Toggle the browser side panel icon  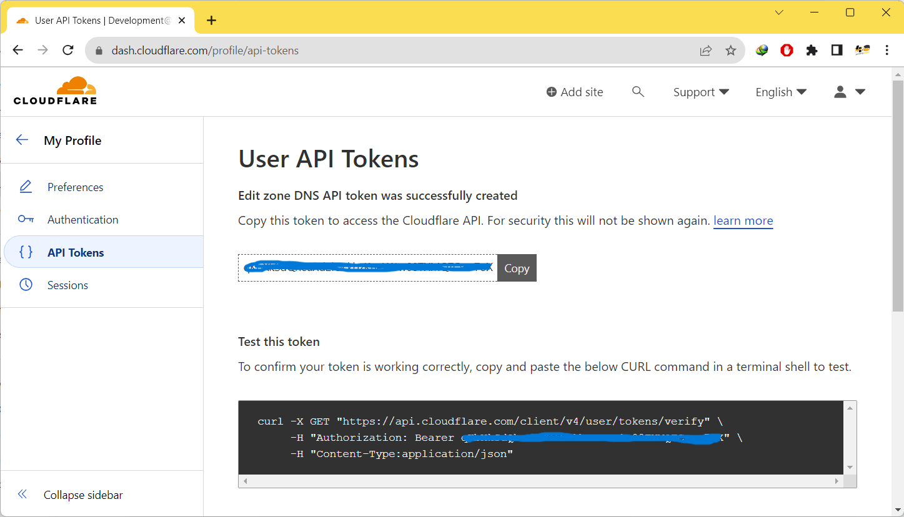point(837,51)
